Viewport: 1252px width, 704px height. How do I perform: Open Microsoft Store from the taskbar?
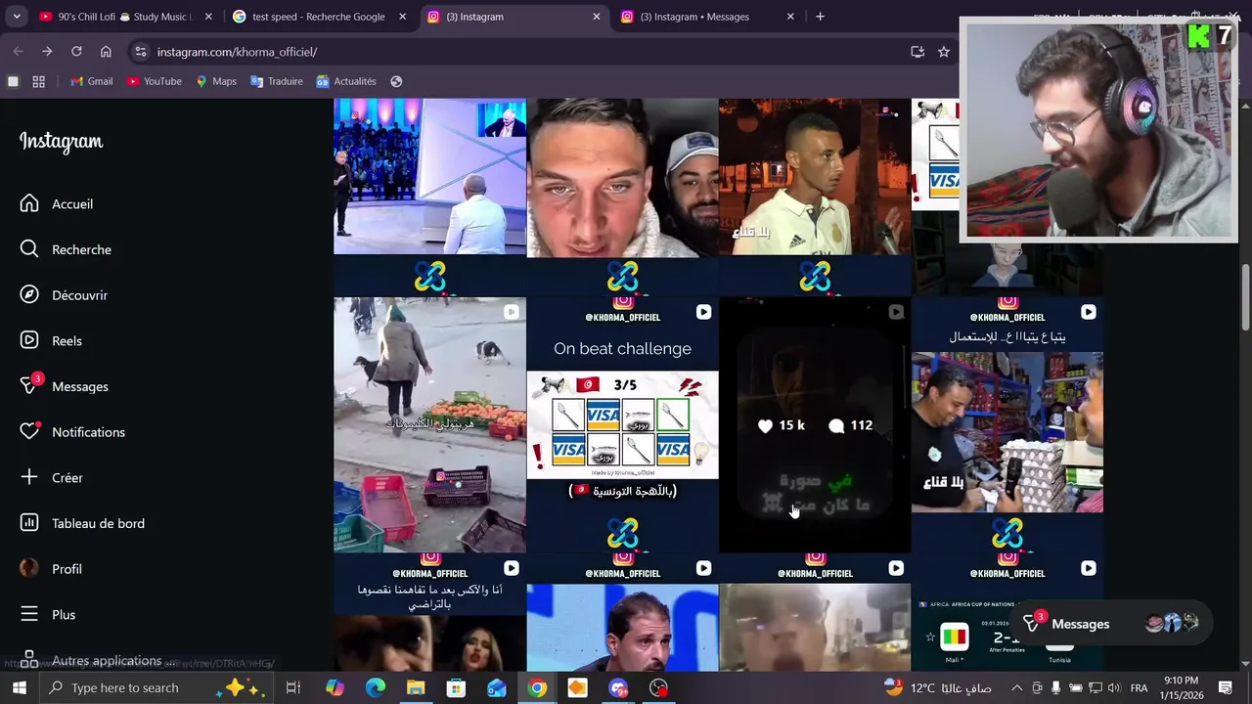[456, 687]
